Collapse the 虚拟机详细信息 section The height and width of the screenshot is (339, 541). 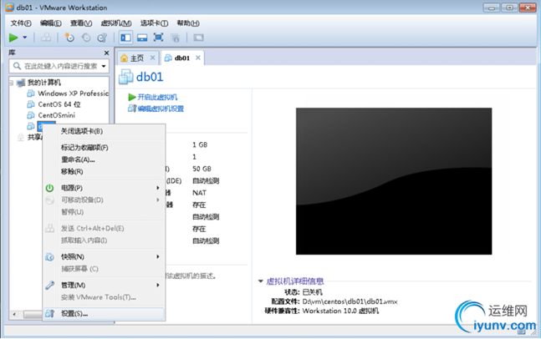point(261,281)
